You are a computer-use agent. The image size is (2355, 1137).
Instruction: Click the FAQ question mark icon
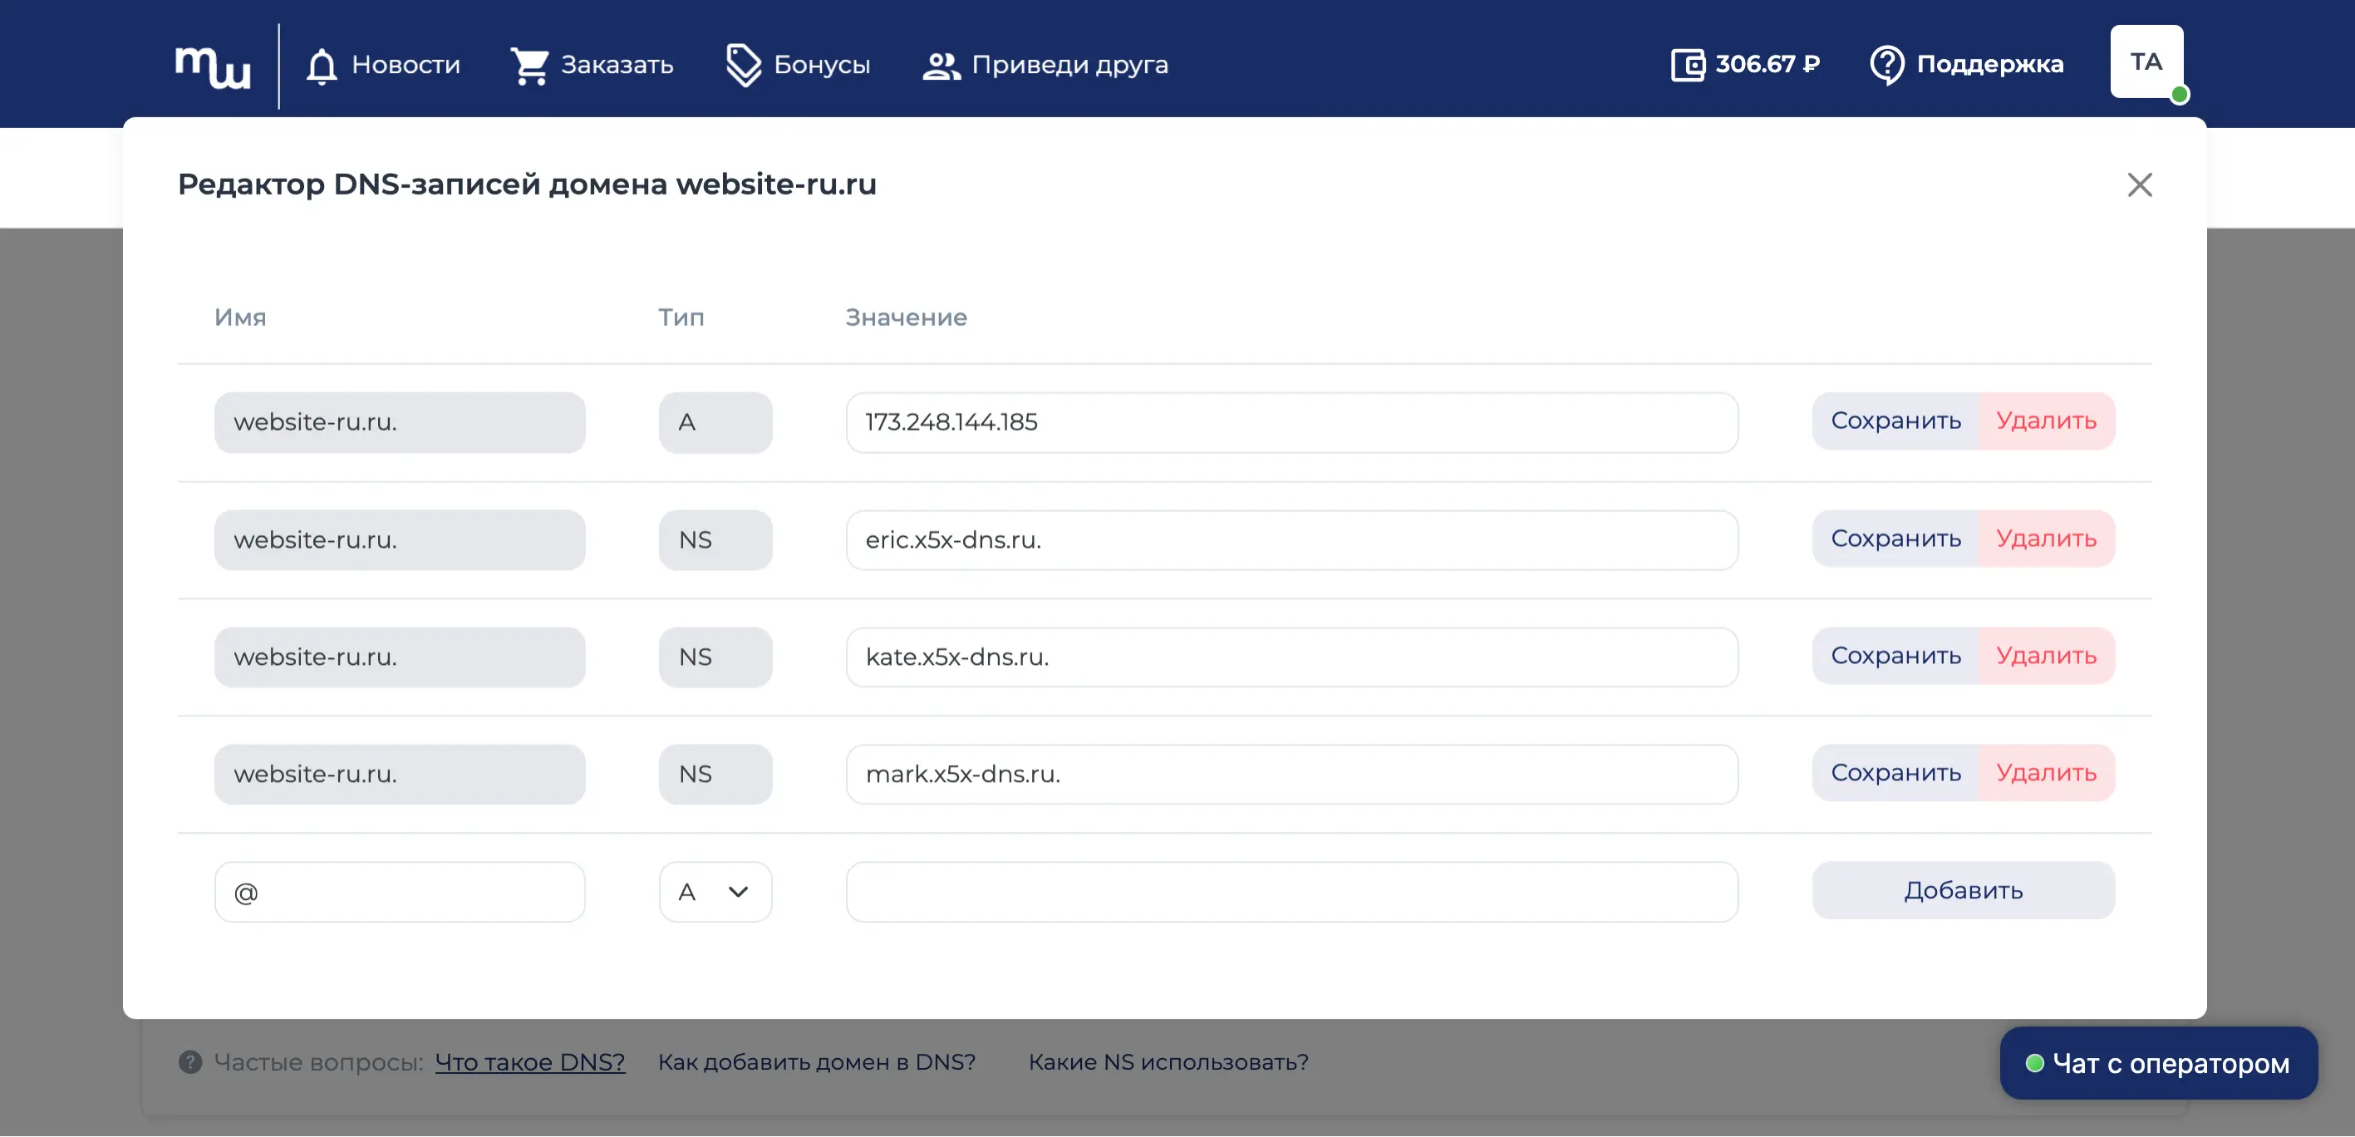pyautogui.click(x=190, y=1062)
